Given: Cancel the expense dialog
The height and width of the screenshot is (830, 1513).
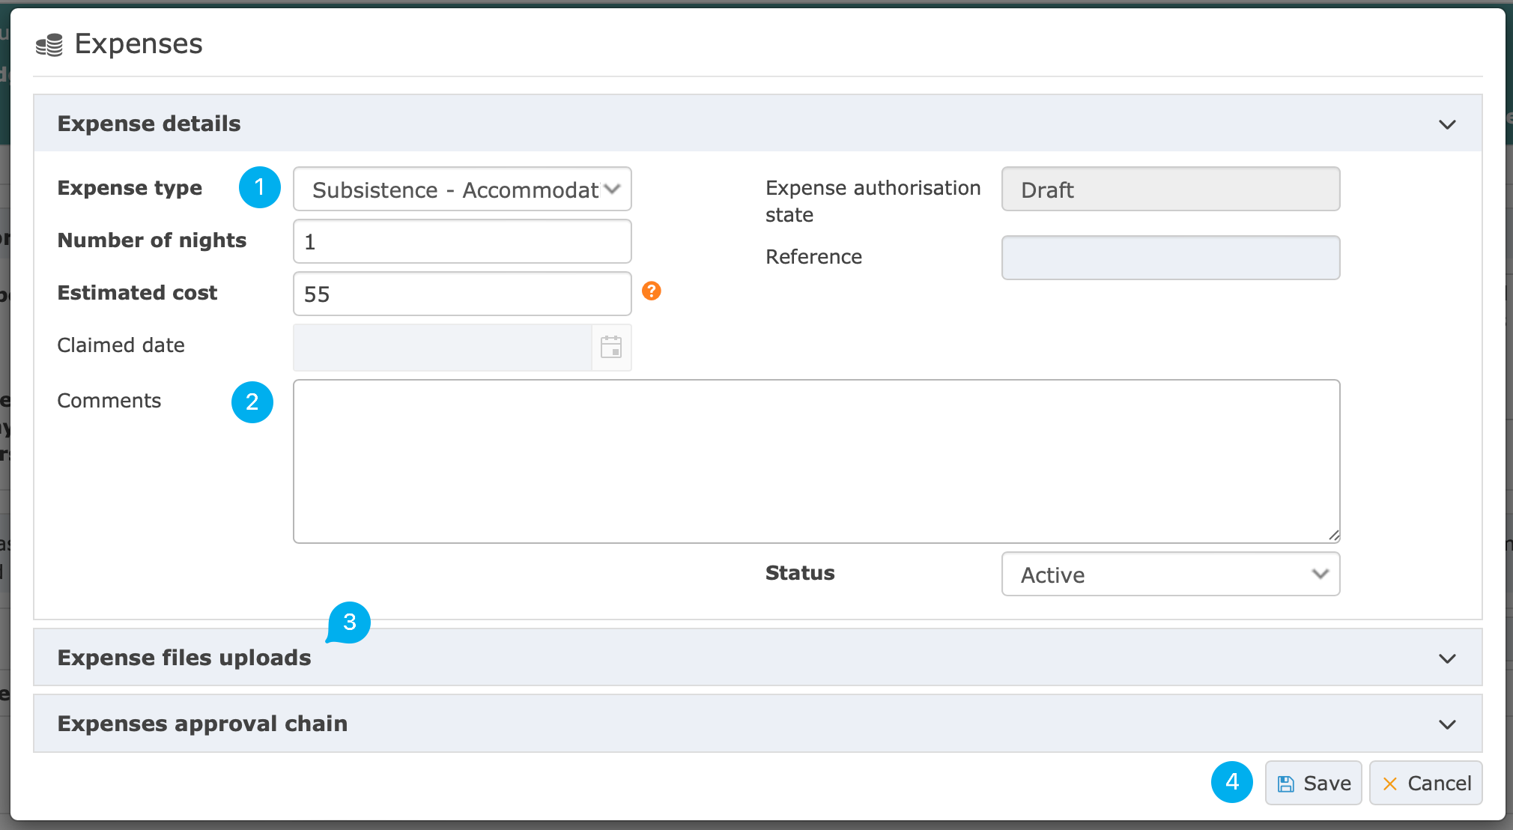Looking at the screenshot, I should point(1425,784).
